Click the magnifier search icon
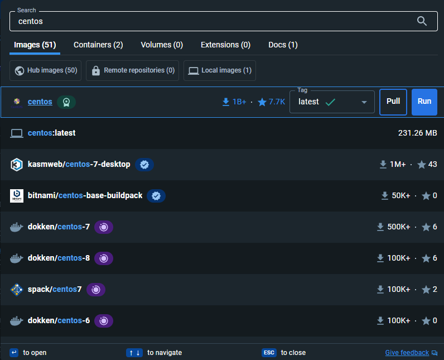 [422, 21]
